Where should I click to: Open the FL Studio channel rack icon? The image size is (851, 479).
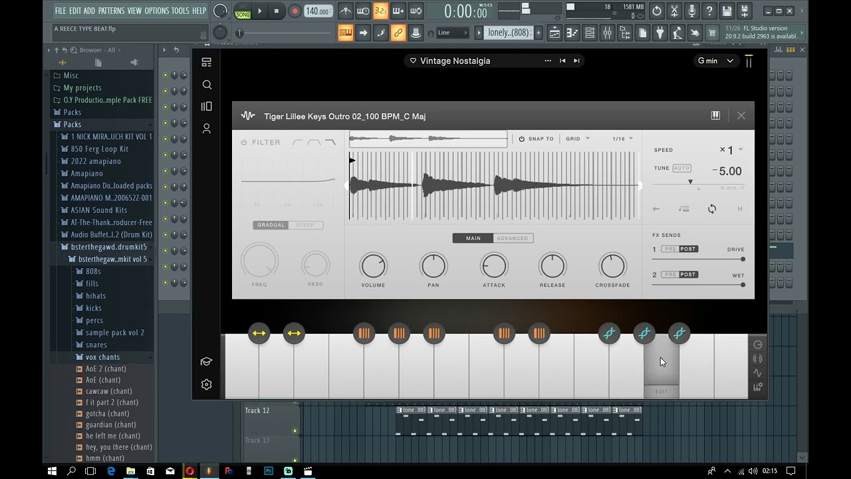point(589,33)
